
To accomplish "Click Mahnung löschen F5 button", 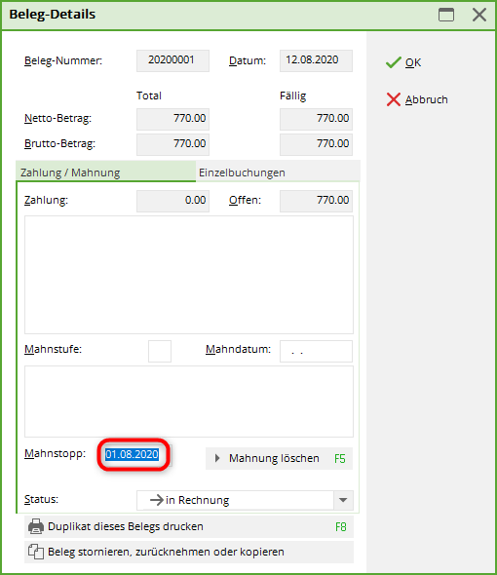I will (279, 458).
